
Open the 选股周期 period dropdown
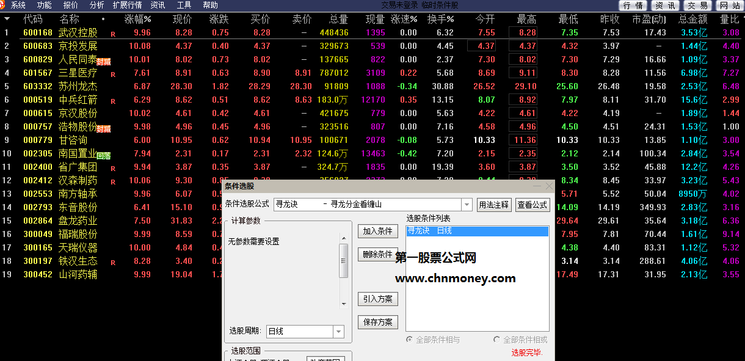tap(338, 332)
